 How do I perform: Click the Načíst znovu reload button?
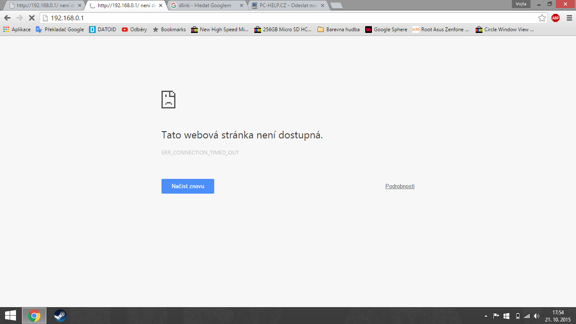[x=188, y=186]
